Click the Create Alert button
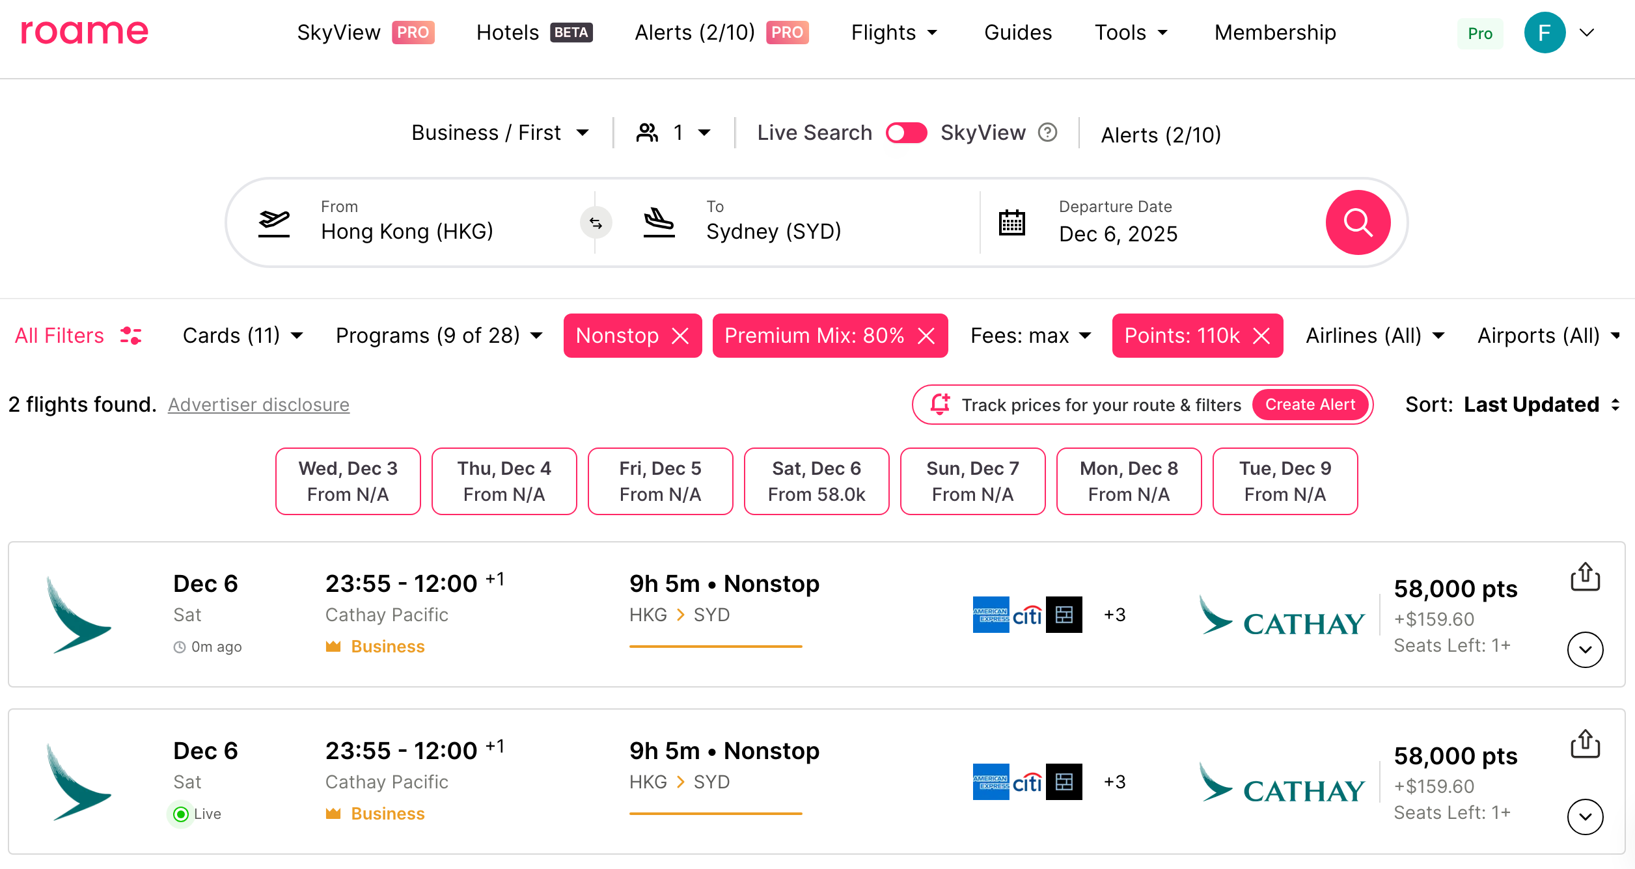 pos(1310,405)
